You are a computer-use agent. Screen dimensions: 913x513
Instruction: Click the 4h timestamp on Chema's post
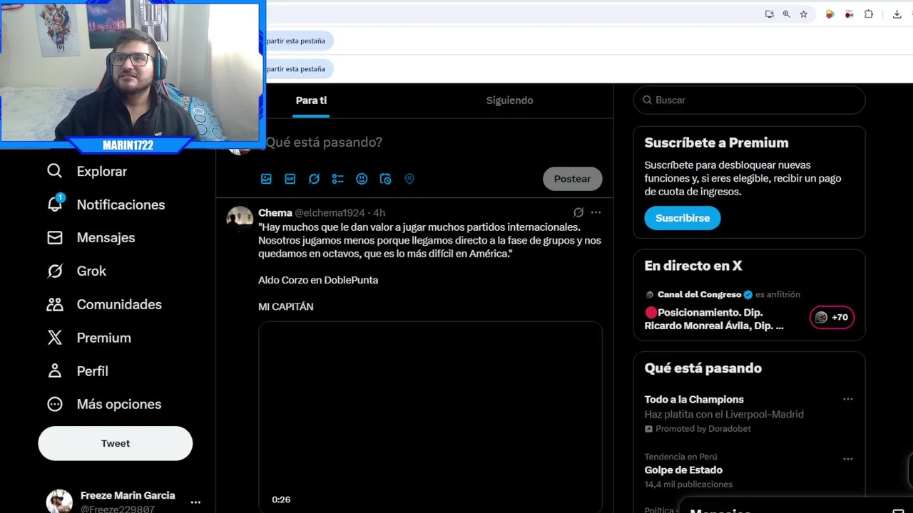(x=379, y=212)
